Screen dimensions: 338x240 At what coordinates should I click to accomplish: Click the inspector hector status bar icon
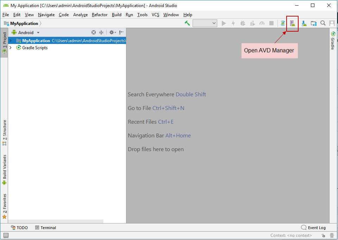(x=332, y=235)
